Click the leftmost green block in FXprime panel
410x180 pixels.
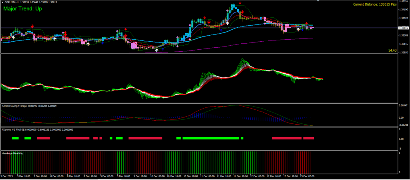pyautogui.click(x=15, y=138)
